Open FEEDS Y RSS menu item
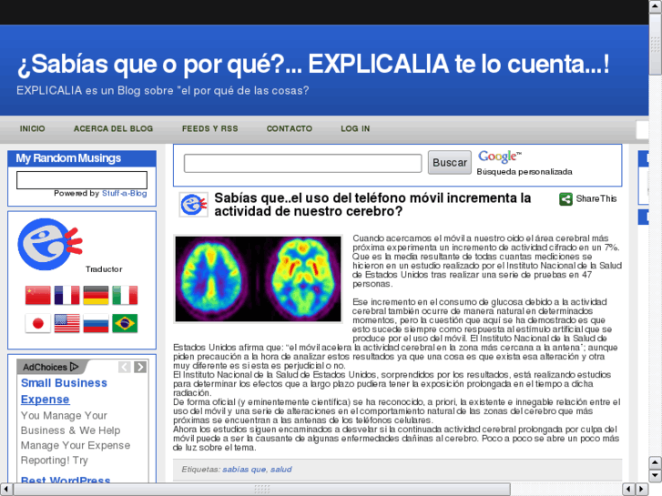Viewport: 662px width, 496px height. click(209, 128)
